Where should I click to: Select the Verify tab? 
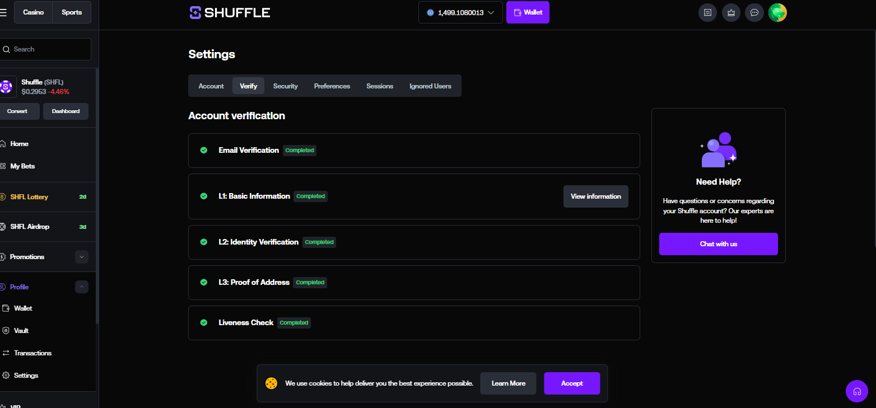coord(249,86)
